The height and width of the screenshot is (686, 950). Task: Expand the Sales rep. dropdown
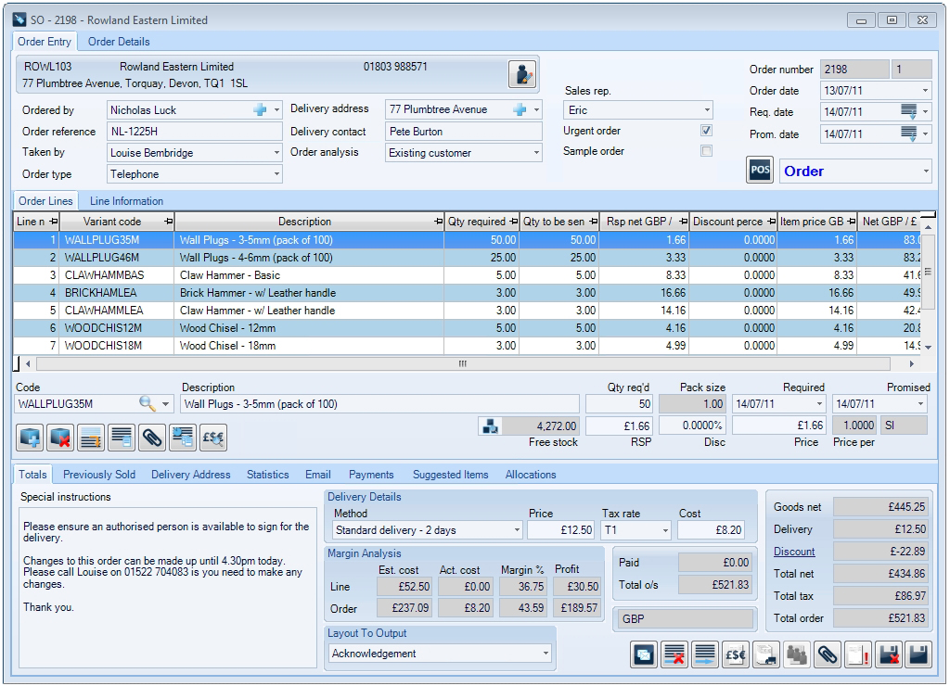click(x=707, y=110)
